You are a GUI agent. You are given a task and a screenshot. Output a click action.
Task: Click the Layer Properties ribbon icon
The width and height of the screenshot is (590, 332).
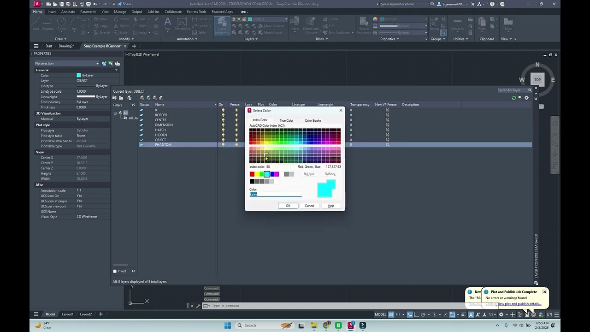coord(222,26)
